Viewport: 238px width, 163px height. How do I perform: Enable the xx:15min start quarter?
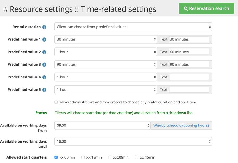[x=83, y=157]
